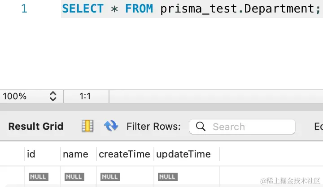This screenshot has width=323, height=187.
Task: Click the magnifier icon in Filter Rows
Action: [201, 127]
